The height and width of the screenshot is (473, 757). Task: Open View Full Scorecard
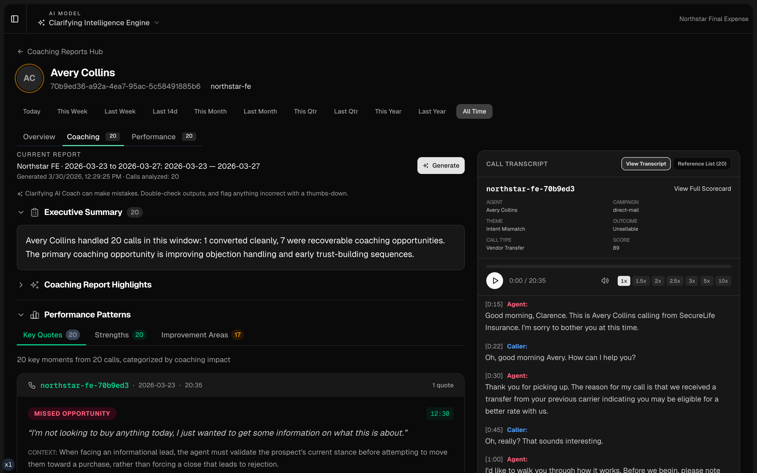(x=702, y=188)
